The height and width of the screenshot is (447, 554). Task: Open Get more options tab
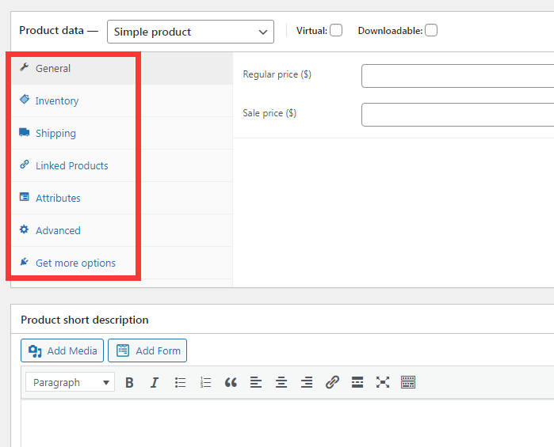[x=122, y=263]
